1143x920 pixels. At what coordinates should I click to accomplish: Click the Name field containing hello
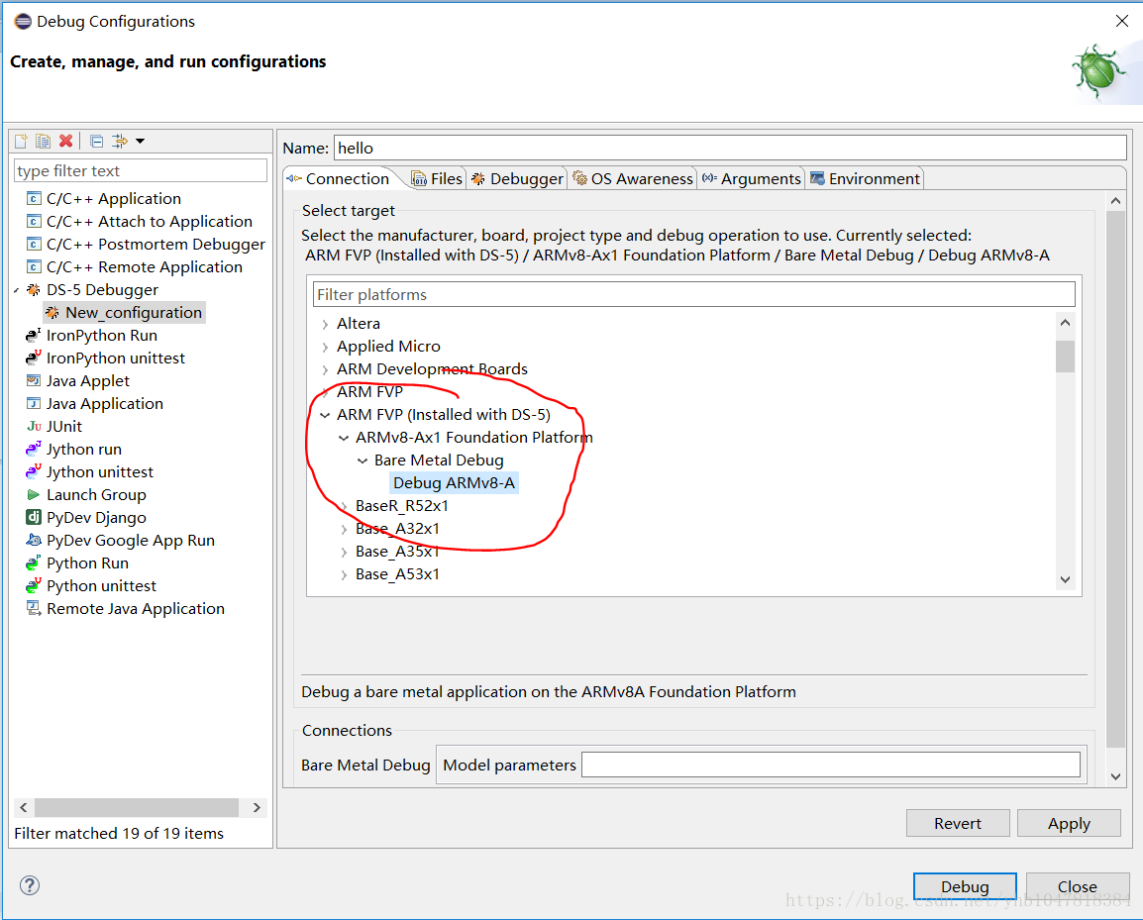point(730,148)
